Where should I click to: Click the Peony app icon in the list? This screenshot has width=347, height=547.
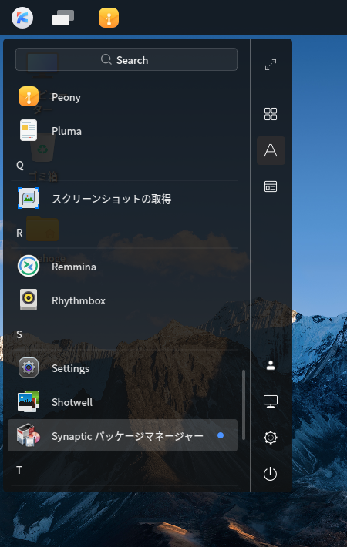pyautogui.click(x=29, y=96)
